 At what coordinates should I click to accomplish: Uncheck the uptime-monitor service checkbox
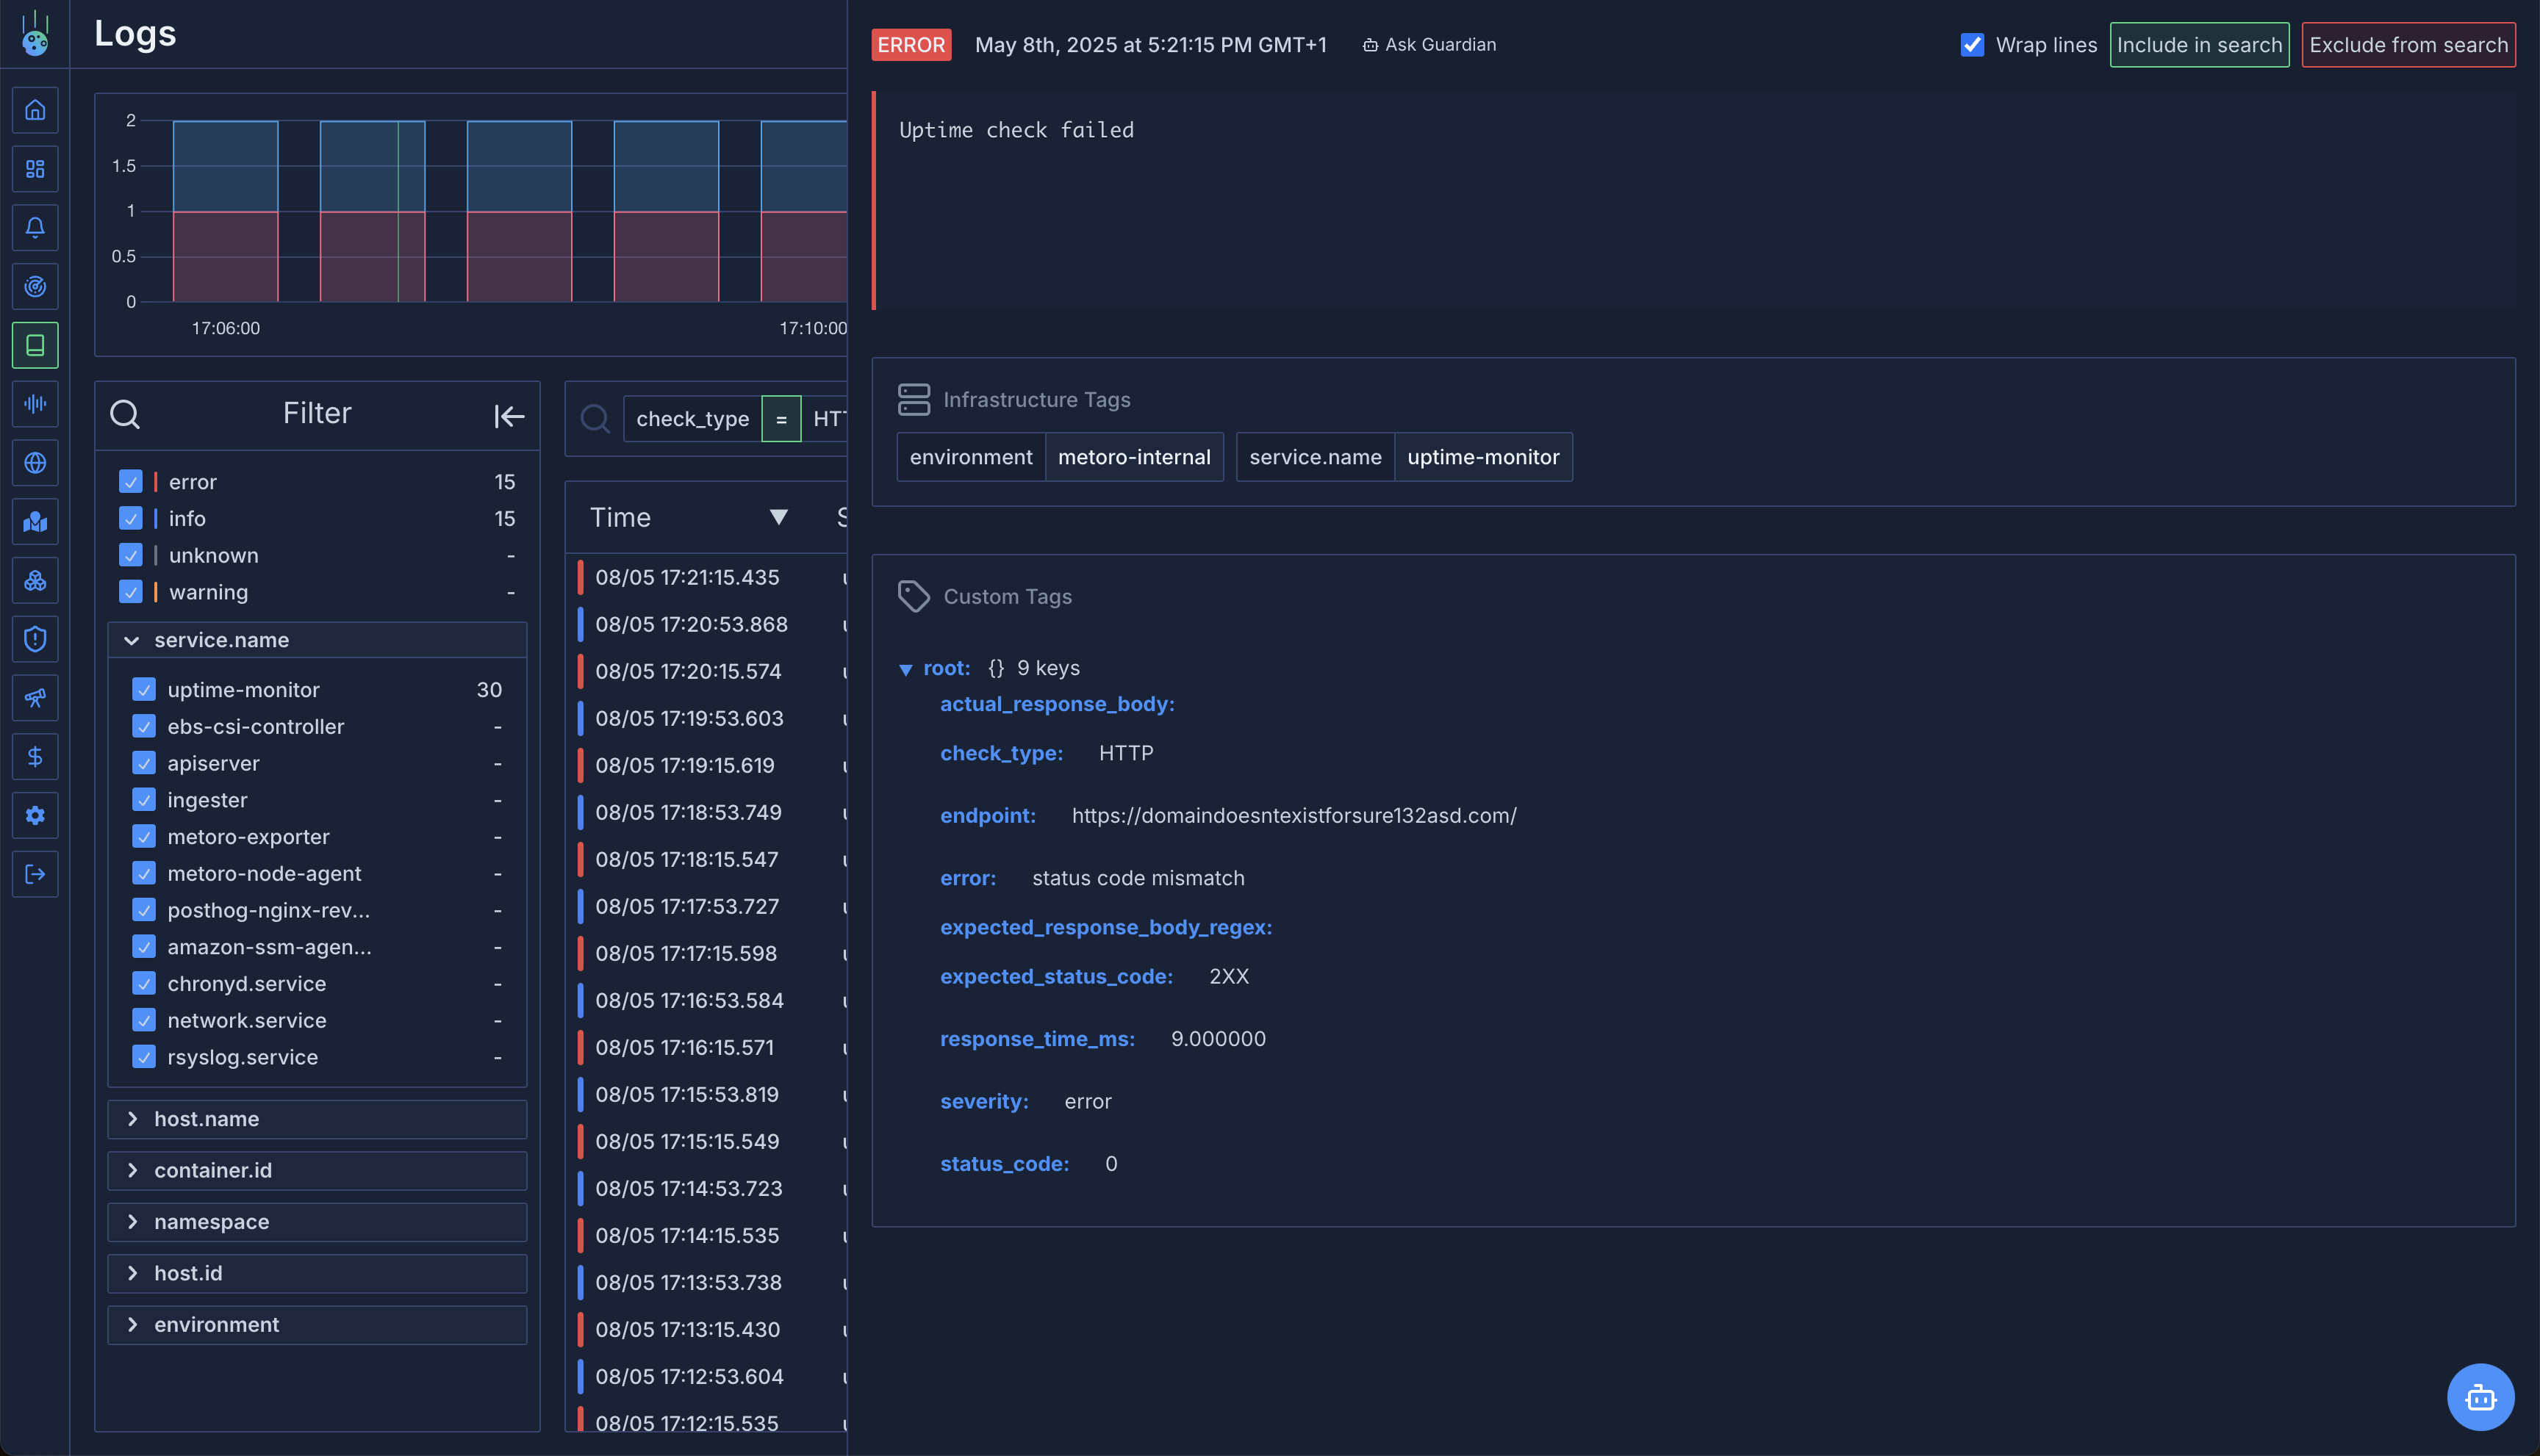[x=144, y=690]
